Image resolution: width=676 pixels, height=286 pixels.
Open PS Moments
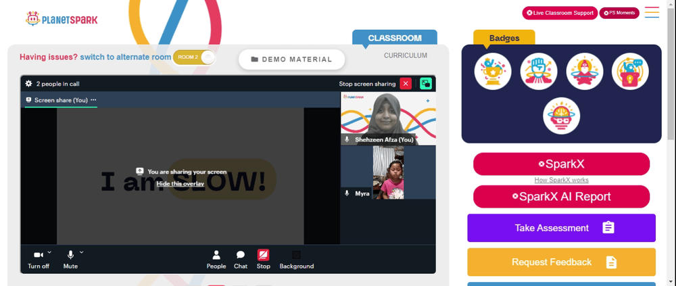(619, 13)
